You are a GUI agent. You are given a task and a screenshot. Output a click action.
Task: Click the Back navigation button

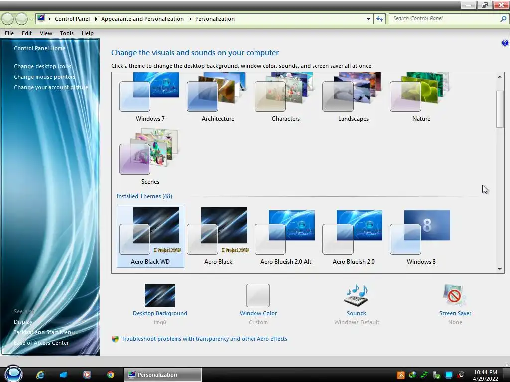click(8, 19)
